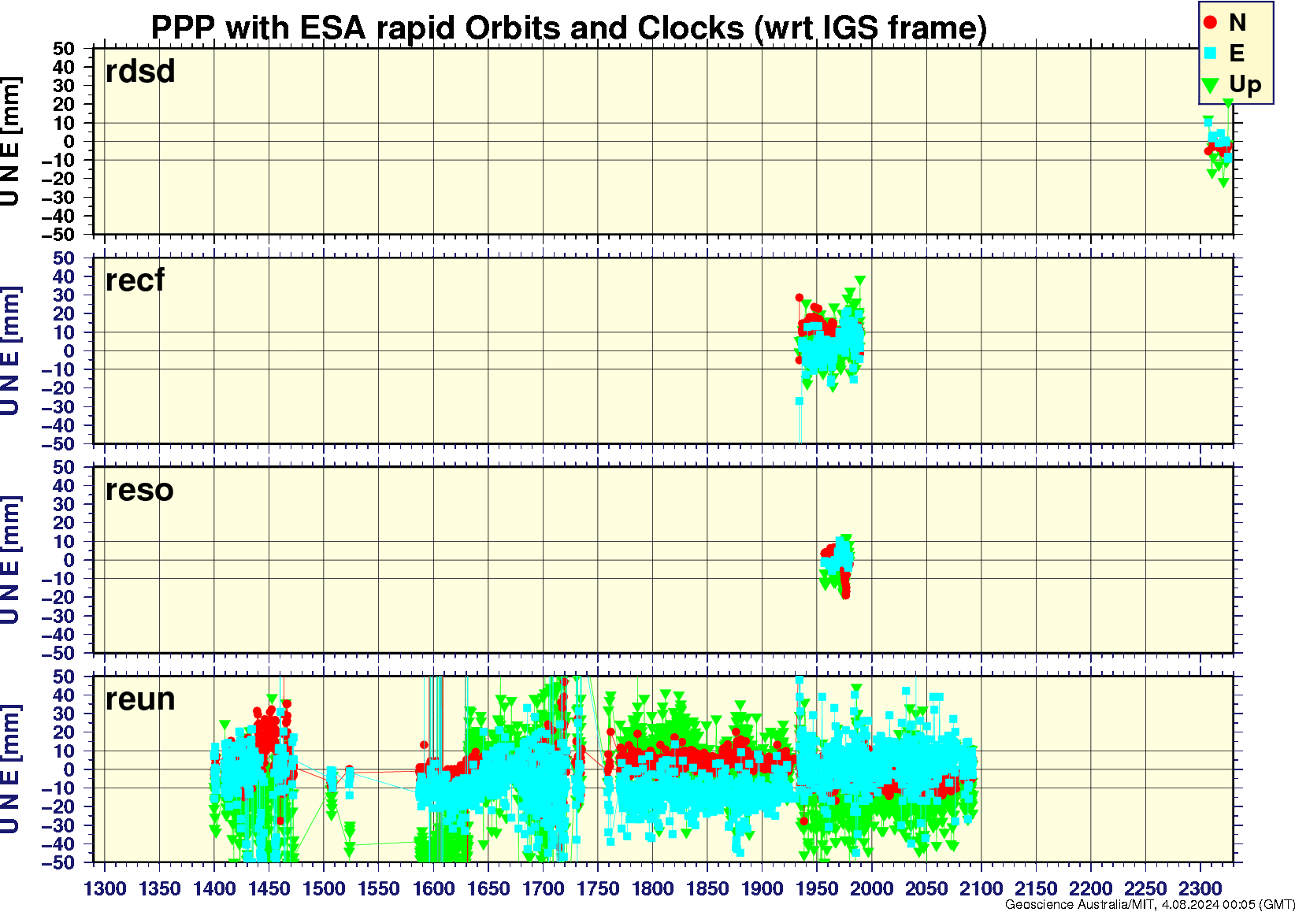Click the x-axis tick label 1450
The height and width of the screenshot is (912, 1295).
coord(269,888)
